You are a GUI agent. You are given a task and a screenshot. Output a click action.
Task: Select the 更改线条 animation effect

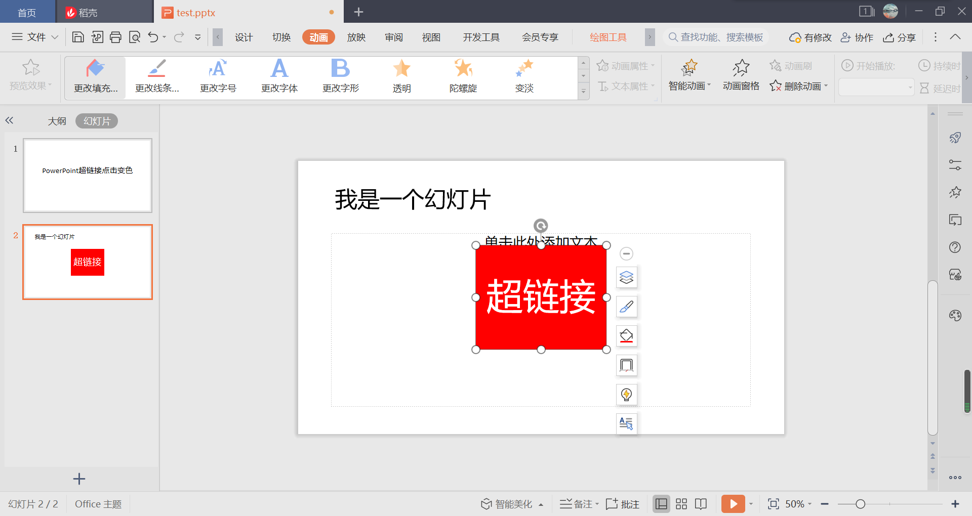coord(157,77)
